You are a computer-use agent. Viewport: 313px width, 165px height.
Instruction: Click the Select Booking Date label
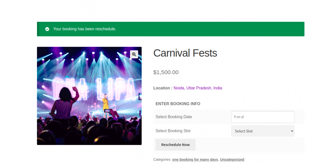coord(174,117)
